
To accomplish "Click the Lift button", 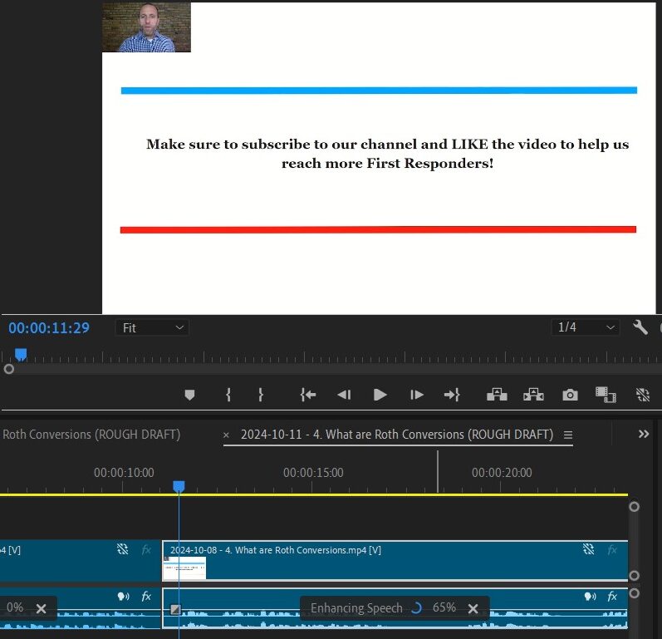I will click(x=497, y=395).
